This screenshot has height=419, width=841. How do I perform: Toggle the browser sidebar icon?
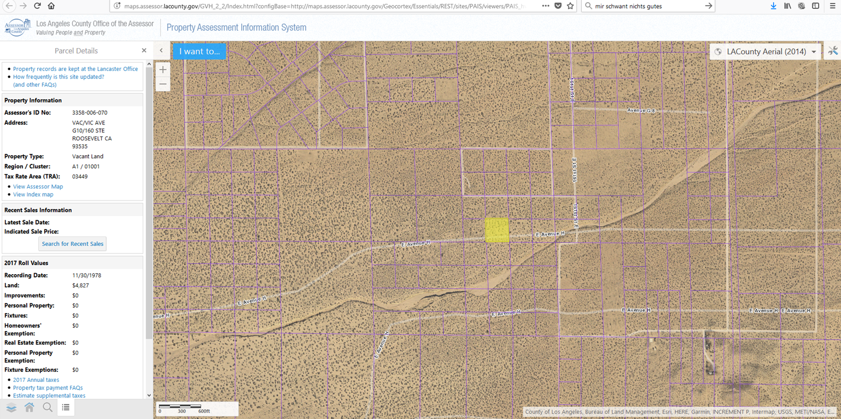coord(815,6)
